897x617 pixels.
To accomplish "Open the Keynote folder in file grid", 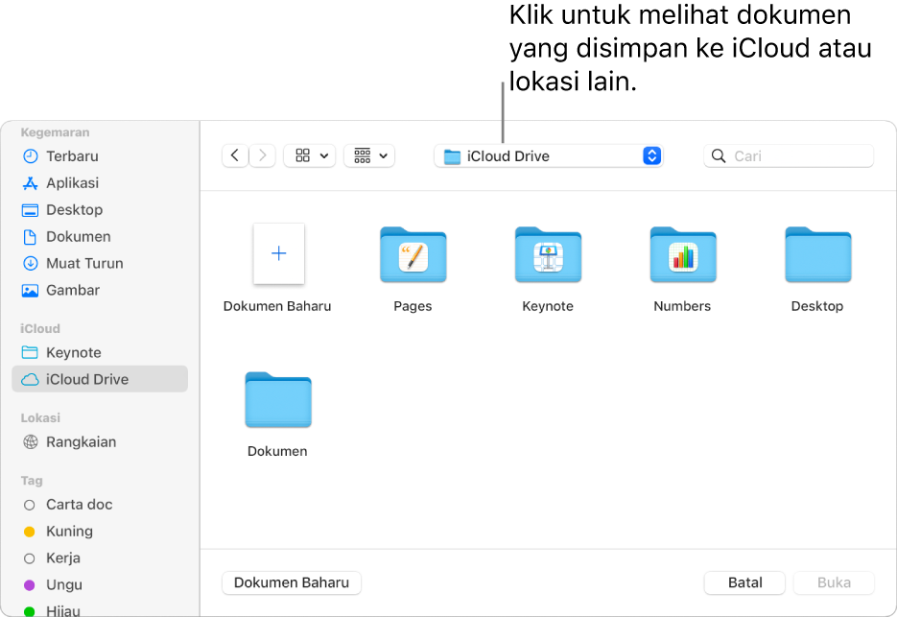I will pyautogui.click(x=548, y=254).
